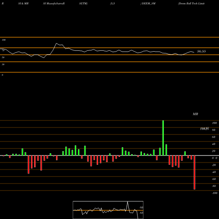Click the RSI axis label 50
Image resolution: width=219 pixels, height=219 pixels.
3,57
